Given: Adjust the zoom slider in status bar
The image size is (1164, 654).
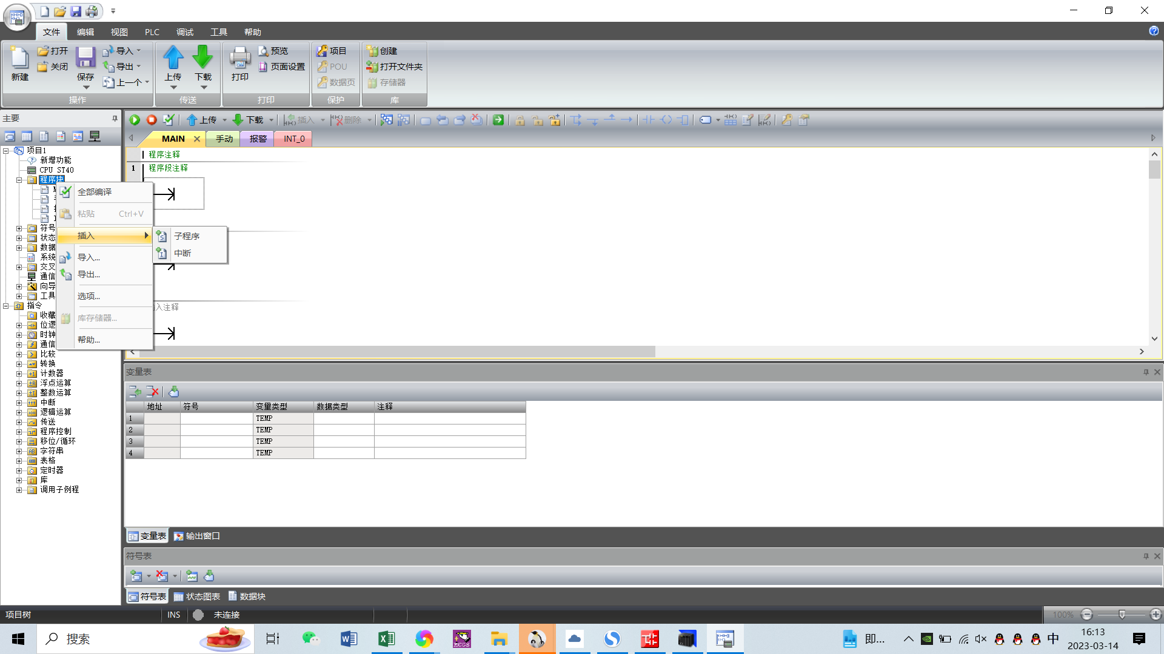Looking at the screenshot, I should (x=1122, y=615).
